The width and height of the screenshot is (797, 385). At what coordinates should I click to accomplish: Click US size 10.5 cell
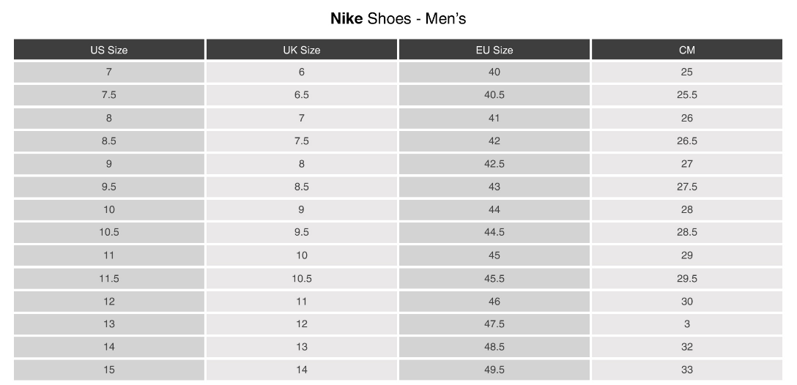109,233
